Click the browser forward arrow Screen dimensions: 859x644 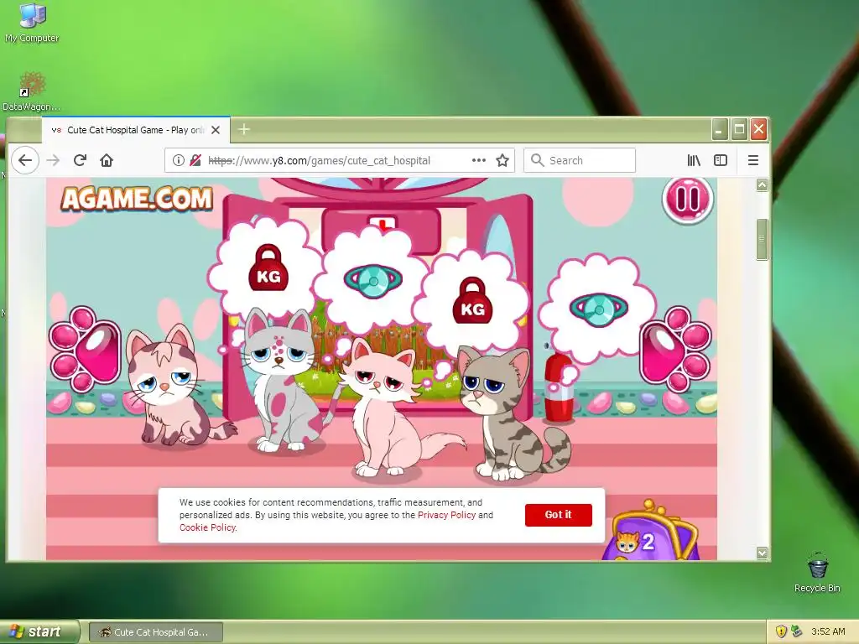click(x=53, y=160)
